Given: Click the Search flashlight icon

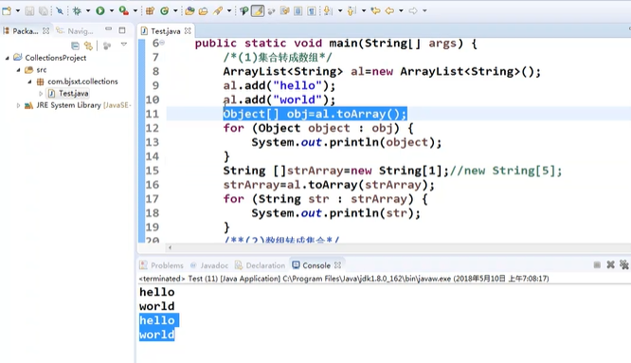Looking at the screenshot, I should point(218,10).
